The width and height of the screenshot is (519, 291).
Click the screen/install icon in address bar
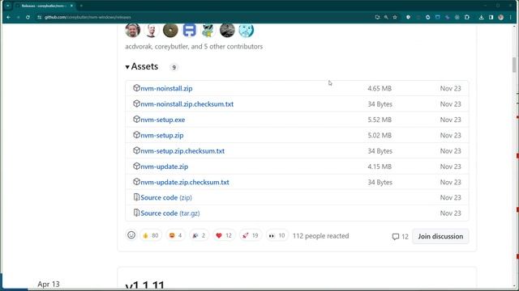pyautogui.click(x=377, y=17)
